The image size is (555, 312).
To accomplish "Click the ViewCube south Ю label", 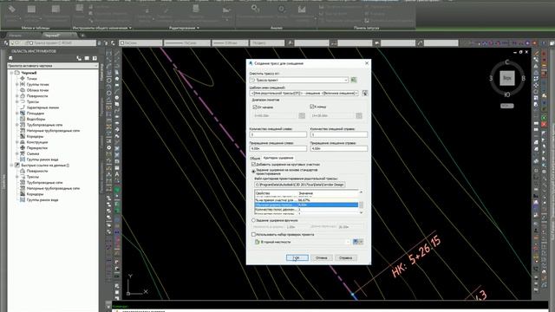I will (506, 94).
